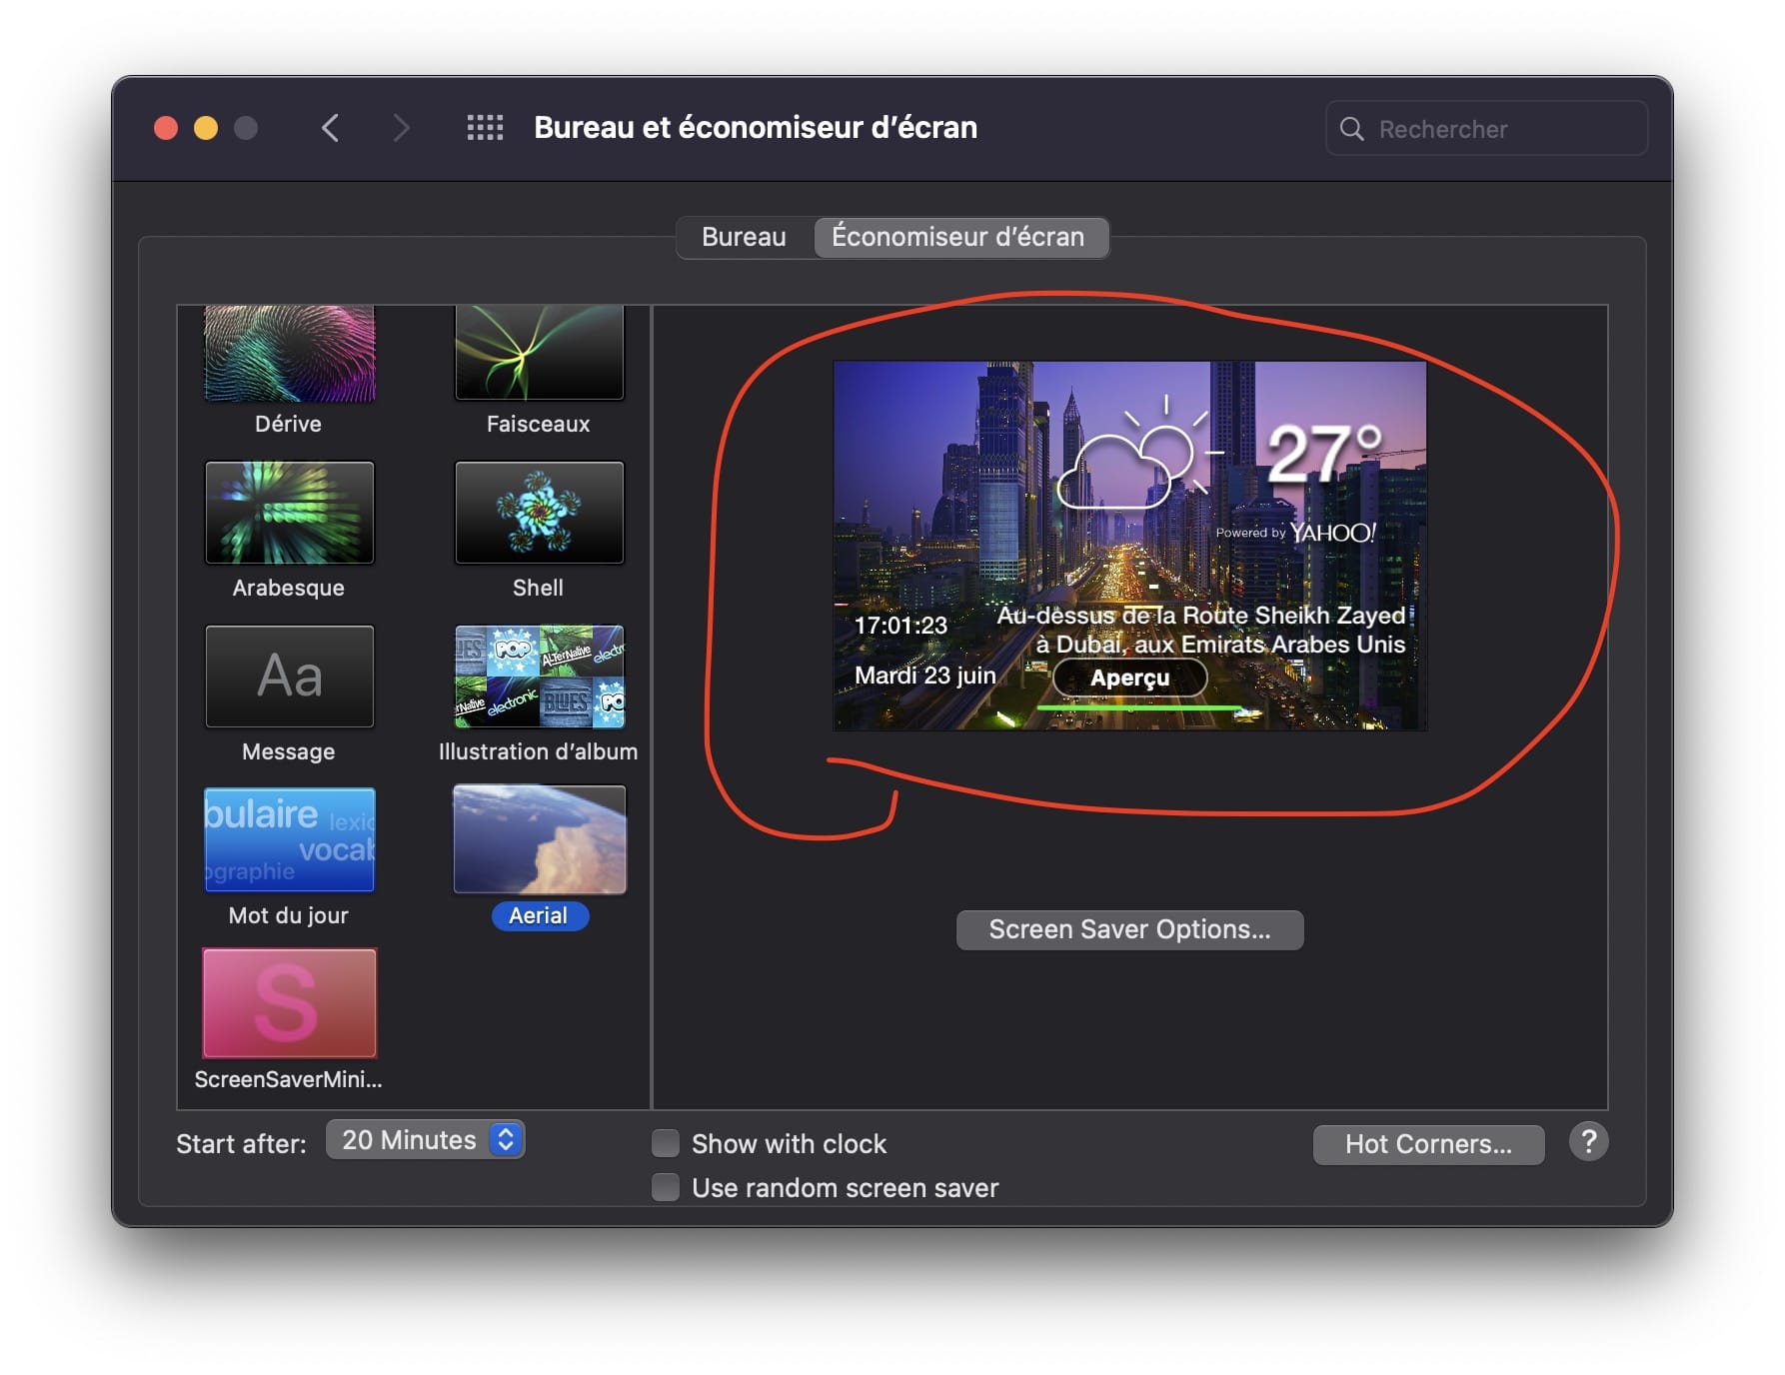Open the Start after 20 Minutes dropdown

pyautogui.click(x=425, y=1140)
